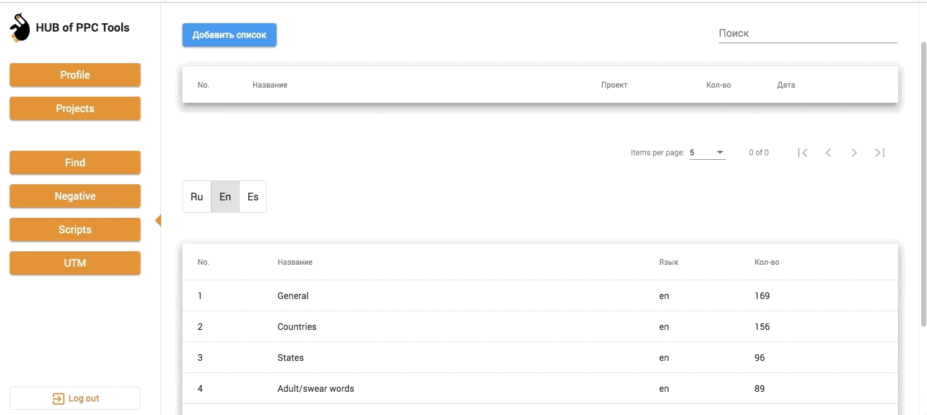Go to the previous page arrow
This screenshot has height=415, width=927.
[x=828, y=153]
